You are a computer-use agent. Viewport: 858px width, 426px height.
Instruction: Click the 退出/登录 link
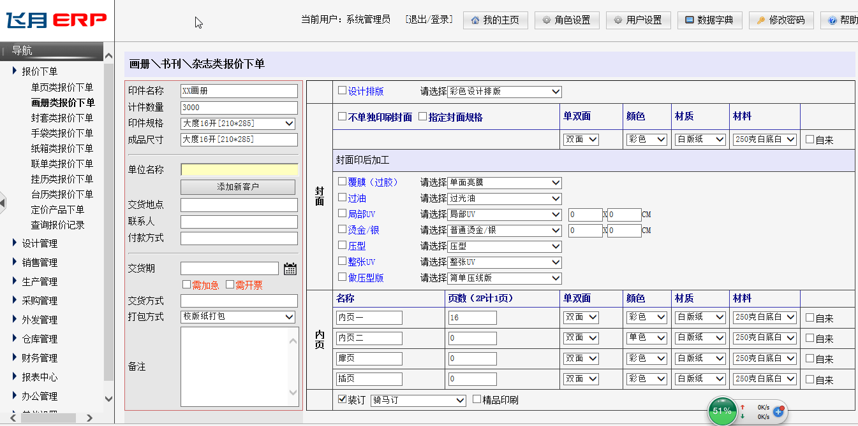click(429, 20)
